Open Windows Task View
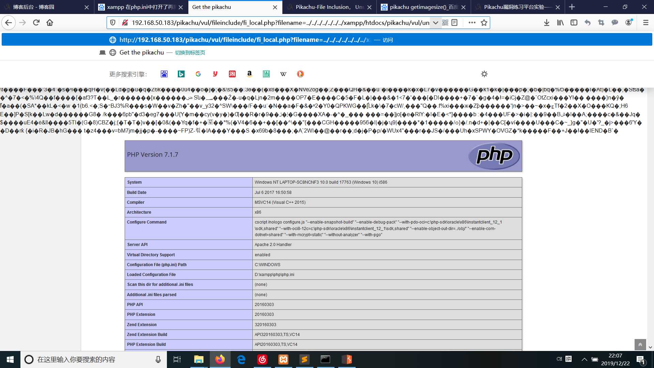The height and width of the screenshot is (368, 654). [177, 359]
